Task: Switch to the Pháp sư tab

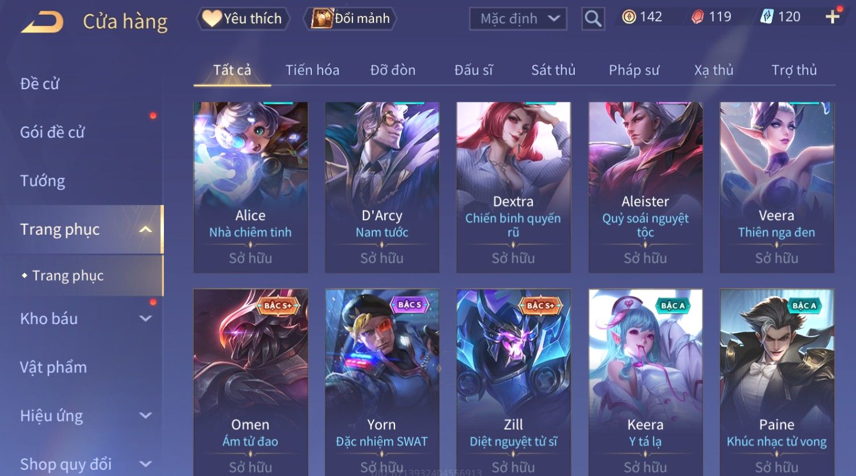Action: (634, 70)
